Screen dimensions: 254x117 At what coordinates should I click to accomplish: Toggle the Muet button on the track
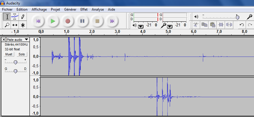pyautogui.click(x=9, y=54)
